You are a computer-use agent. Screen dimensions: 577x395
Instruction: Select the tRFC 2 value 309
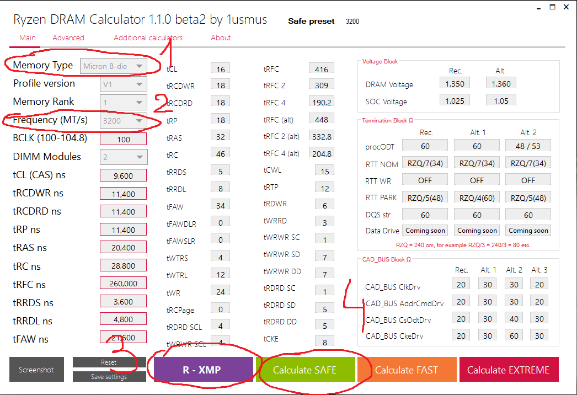point(321,85)
